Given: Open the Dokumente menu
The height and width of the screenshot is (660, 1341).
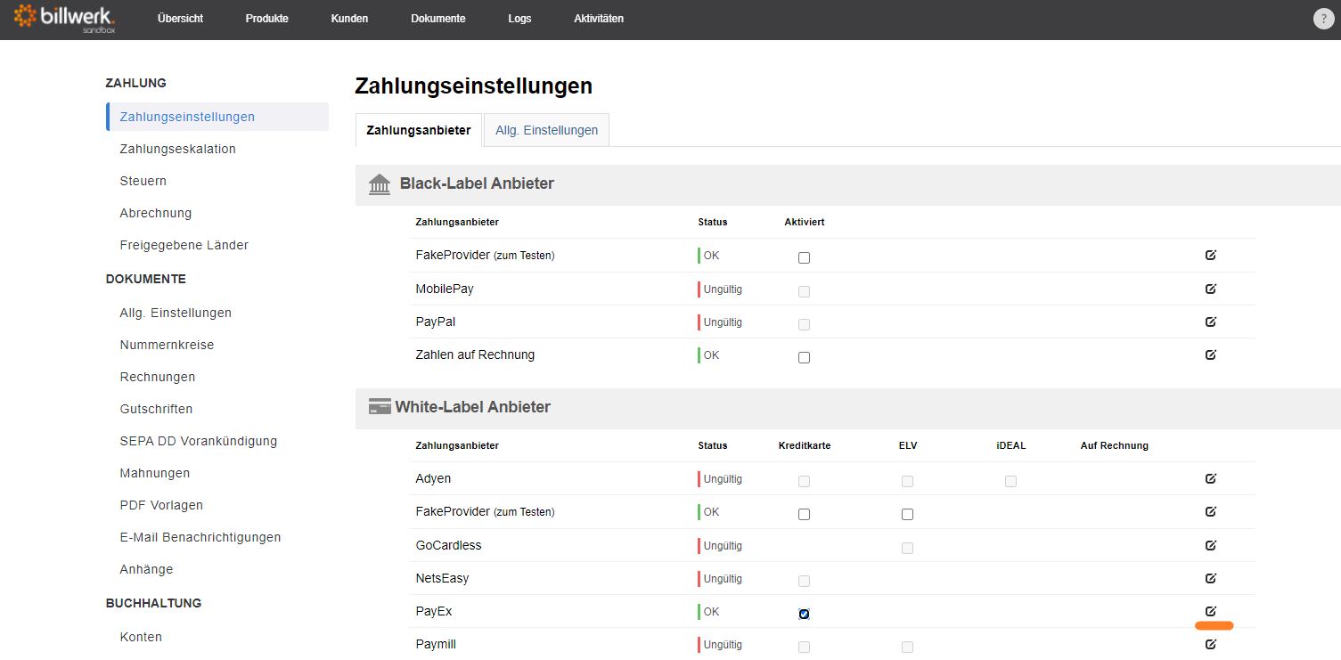Looking at the screenshot, I should click(438, 19).
